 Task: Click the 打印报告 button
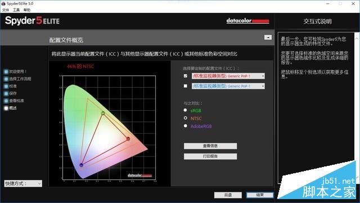[x=210, y=156]
